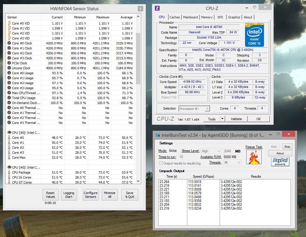Open the Stress Level dropdown

coord(211,151)
